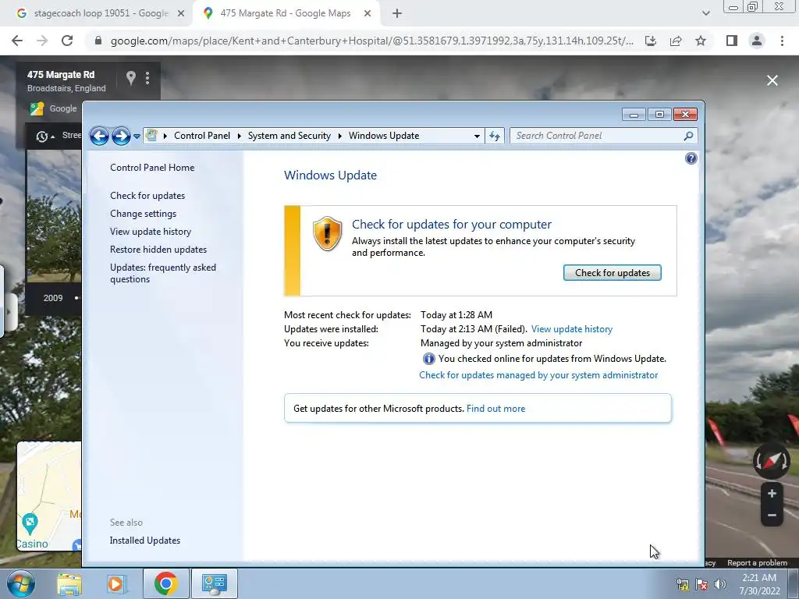Screen dimensions: 799x599
Task: Click the Control Panel taskbar icon
Action: (215, 583)
